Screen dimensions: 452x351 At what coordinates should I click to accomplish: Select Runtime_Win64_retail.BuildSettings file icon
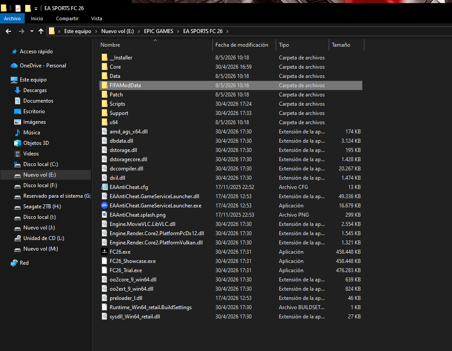pos(105,307)
